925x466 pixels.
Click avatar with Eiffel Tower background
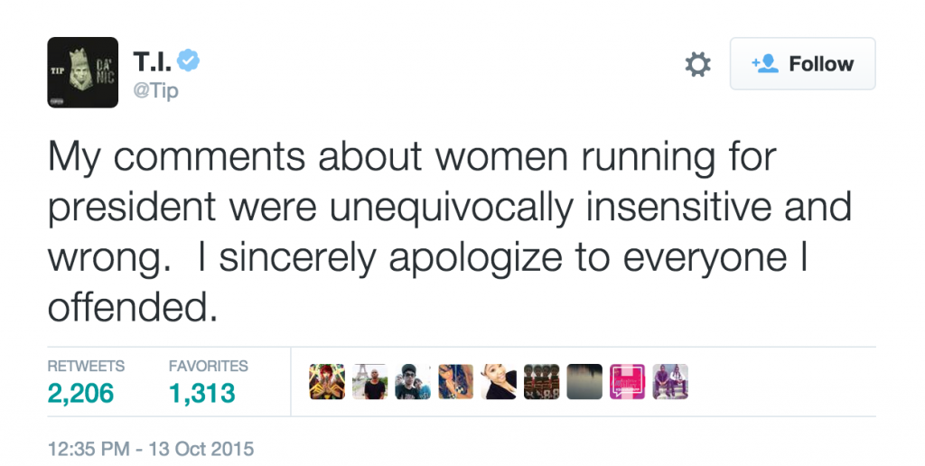coord(369,382)
